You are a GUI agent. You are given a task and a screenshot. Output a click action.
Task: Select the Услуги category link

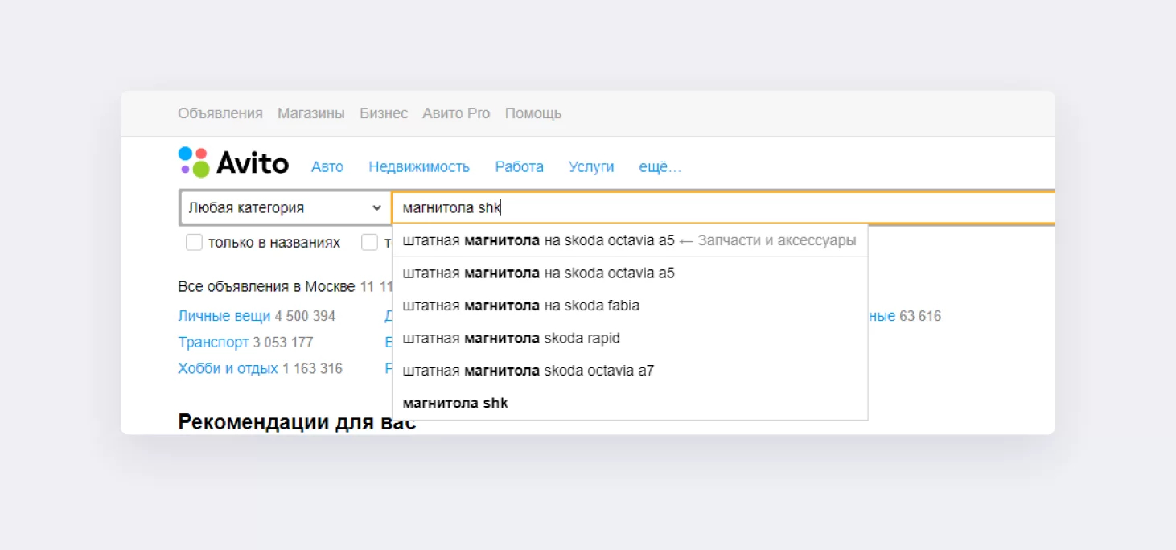tap(591, 167)
